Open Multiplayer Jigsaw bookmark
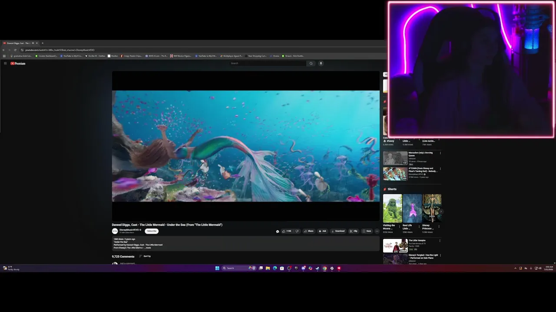The image size is (556, 312). click(231, 56)
